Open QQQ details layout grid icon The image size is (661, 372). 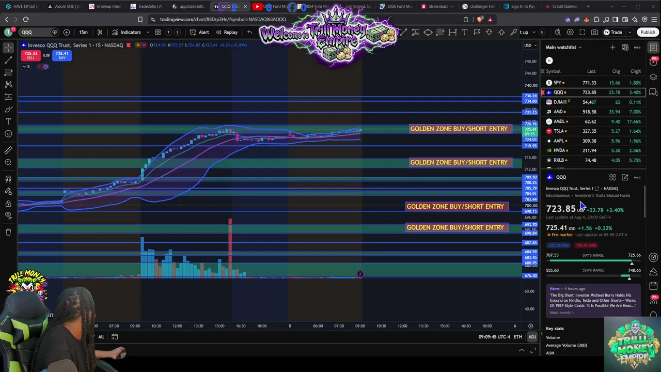pos(612,177)
